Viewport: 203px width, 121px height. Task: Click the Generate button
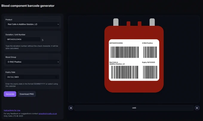10,94
